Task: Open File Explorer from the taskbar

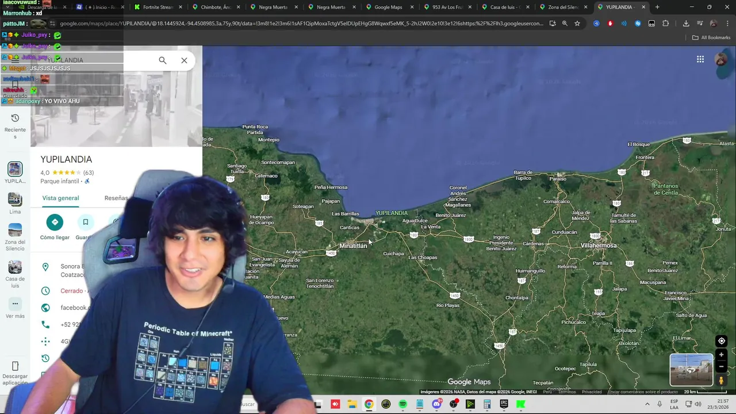Action: 352,404
